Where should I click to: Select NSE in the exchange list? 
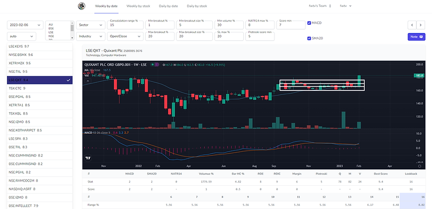pos(51,36)
